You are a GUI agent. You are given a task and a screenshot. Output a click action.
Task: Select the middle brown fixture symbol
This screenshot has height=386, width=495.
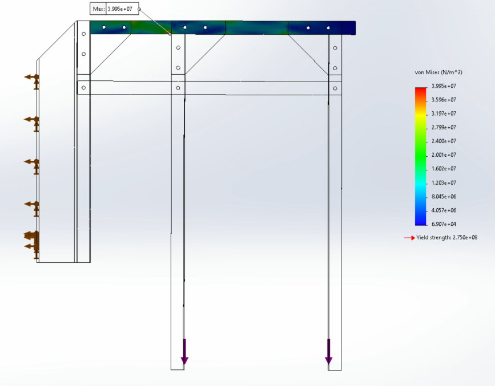32,166
